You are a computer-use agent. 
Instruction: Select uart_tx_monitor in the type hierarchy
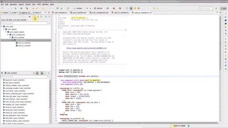[x=24, y=46]
